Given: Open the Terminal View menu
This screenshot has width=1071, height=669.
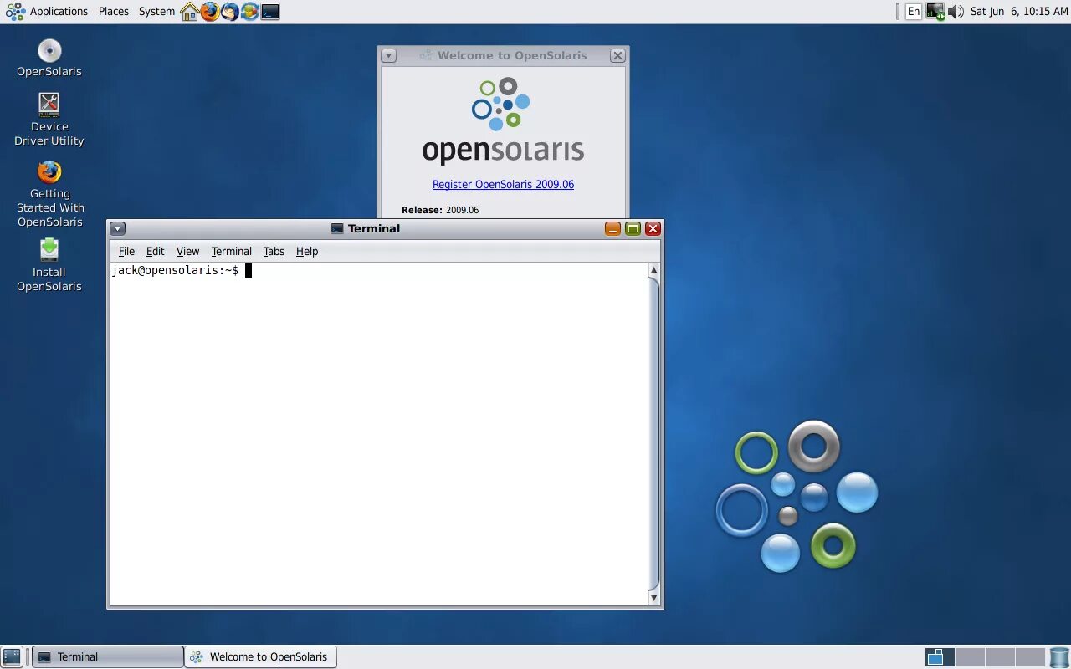Looking at the screenshot, I should point(187,251).
